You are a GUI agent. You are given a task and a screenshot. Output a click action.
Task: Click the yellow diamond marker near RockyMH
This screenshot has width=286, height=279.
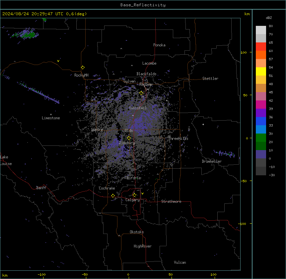click(83, 68)
